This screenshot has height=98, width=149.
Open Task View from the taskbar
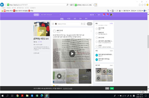12,96
